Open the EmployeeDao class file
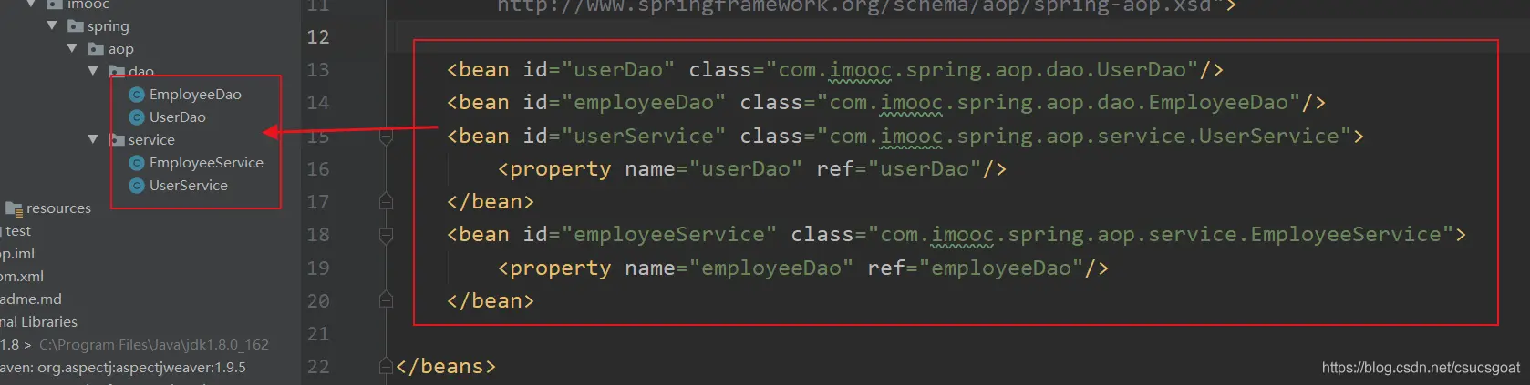 tap(195, 94)
